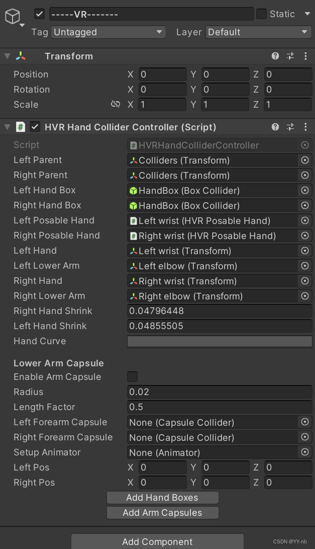This screenshot has height=549, width=315.
Task: Click the Add Arm Capsules button
Action: (162, 512)
